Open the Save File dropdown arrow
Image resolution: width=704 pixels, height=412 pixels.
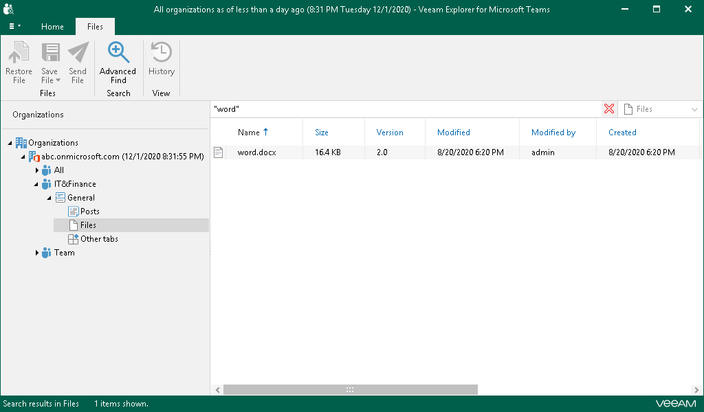point(58,80)
